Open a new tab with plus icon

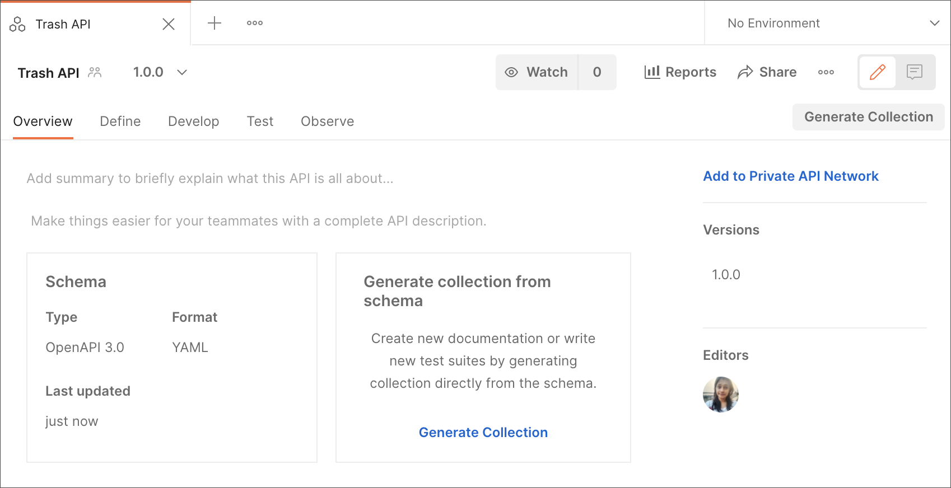[215, 23]
